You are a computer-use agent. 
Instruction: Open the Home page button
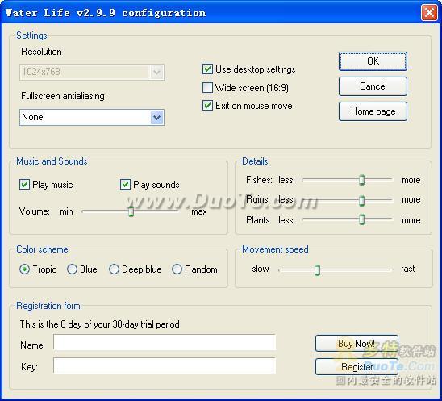[373, 111]
